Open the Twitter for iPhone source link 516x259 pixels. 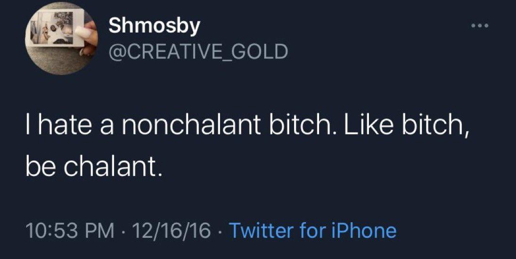pyautogui.click(x=312, y=231)
